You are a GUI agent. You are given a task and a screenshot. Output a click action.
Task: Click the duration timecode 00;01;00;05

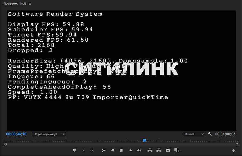[x=225, y=134]
